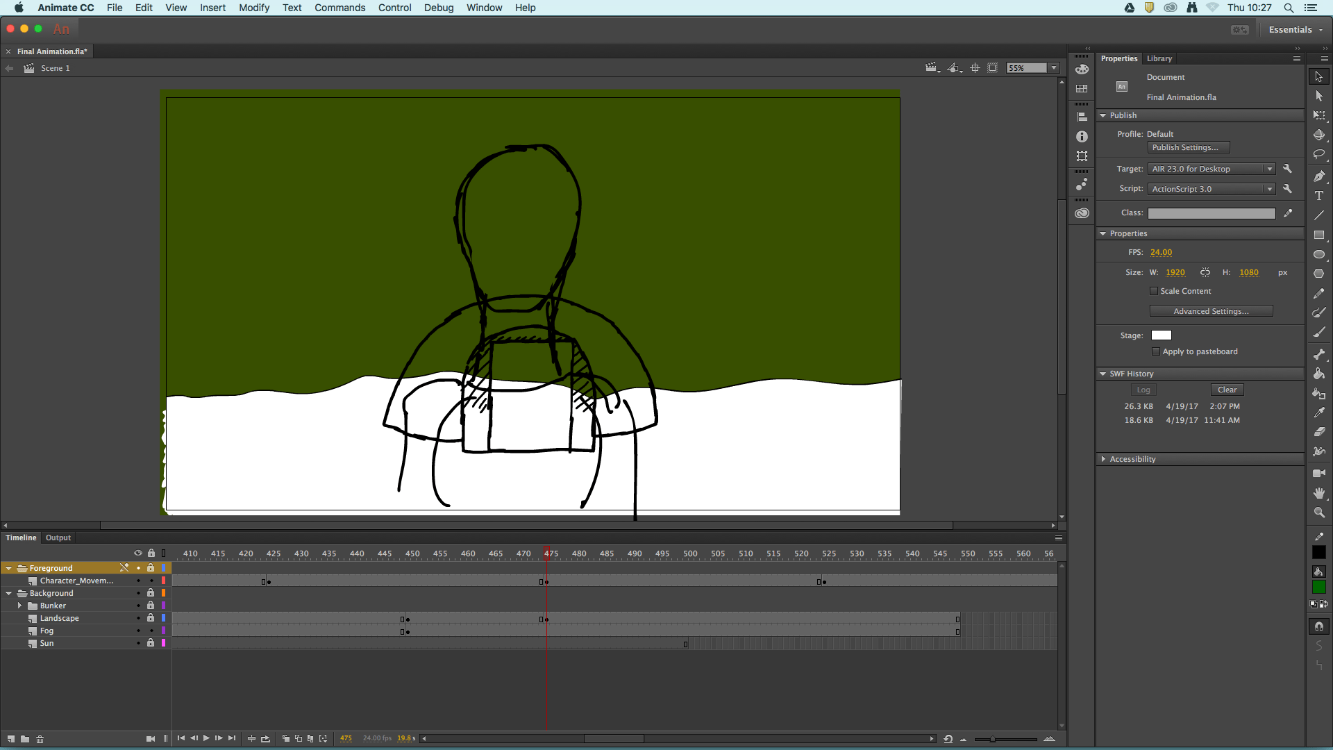This screenshot has height=750, width=1333.
Task: Click the white Stage color swatch
Action: (x=1161, y=335)
